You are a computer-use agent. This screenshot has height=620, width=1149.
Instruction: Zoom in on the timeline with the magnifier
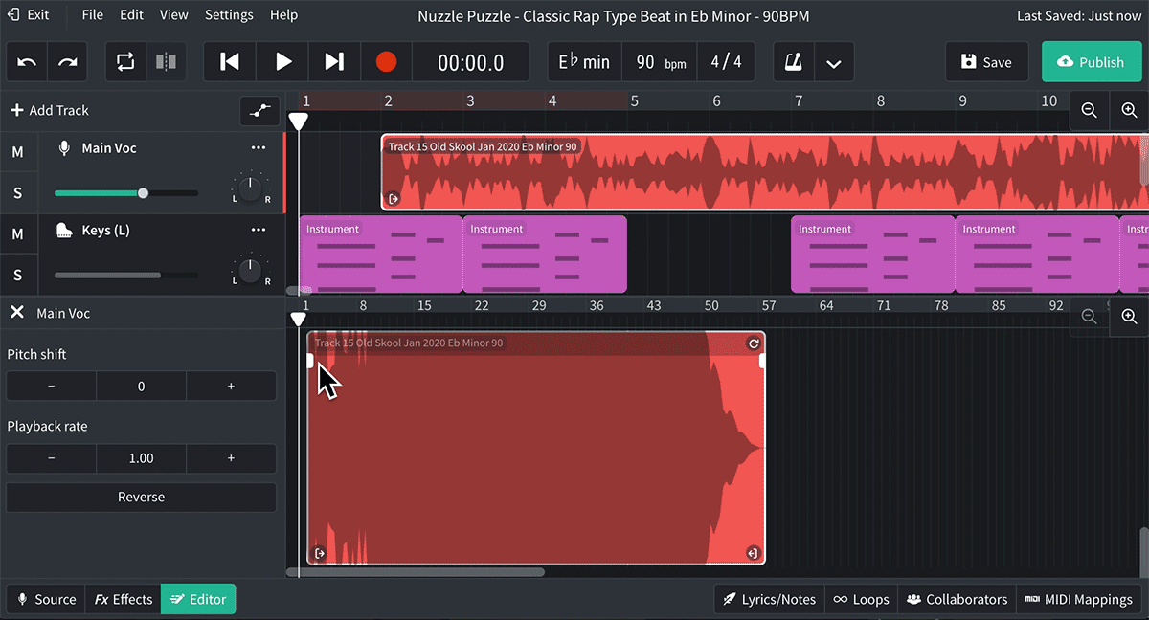[1129, 110]
